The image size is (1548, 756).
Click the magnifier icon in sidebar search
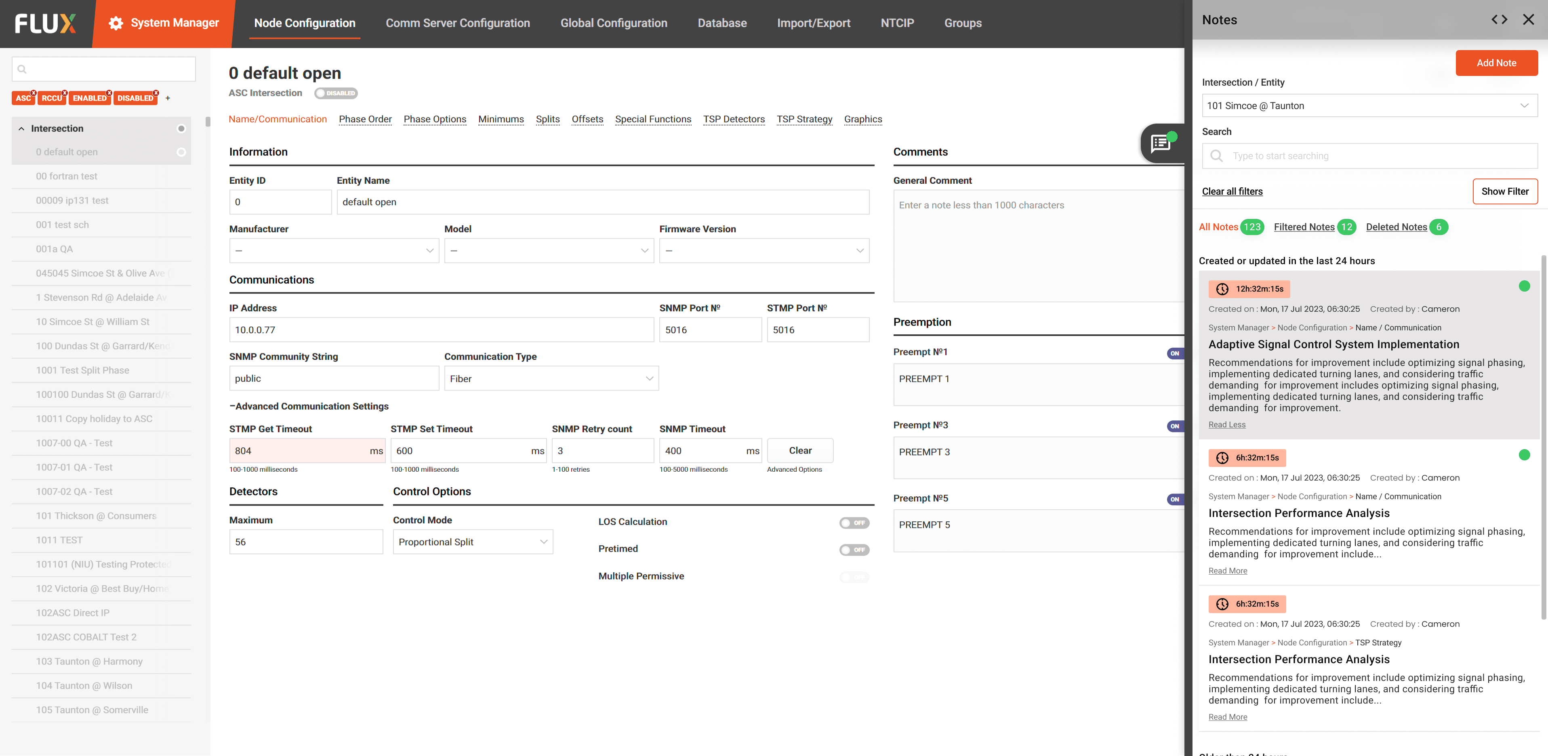click(22, 69)
